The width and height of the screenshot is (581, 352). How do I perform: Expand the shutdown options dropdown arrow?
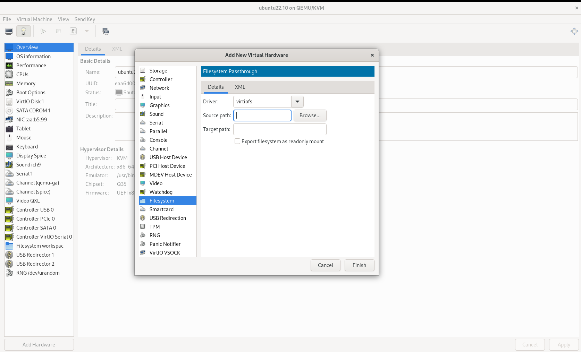point(87,32)
